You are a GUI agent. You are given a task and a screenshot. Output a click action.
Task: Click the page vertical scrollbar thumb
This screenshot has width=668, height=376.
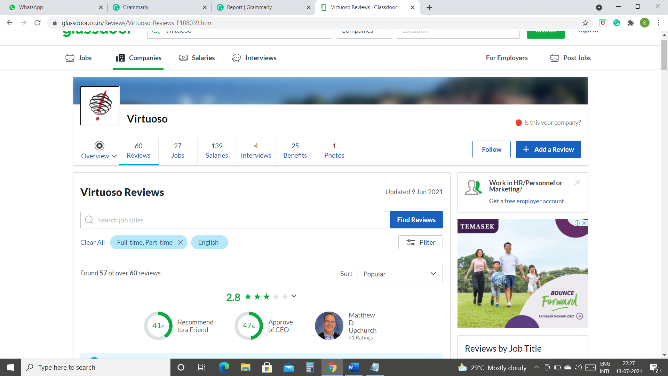click(x=664, y=54)
